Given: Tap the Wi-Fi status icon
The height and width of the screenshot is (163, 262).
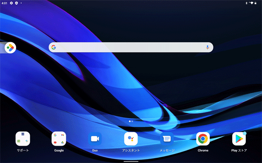Looking at the screenshot, I should [x=252, y=3].
